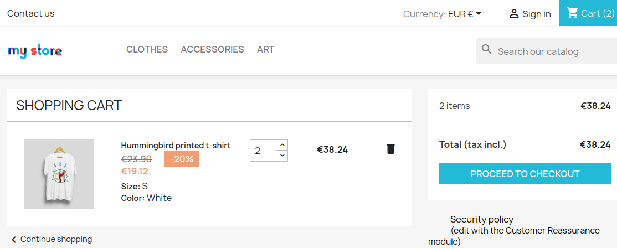Click Proceed to Checkout button
Viewport: 617px width, 248px height.
(525, 174)
